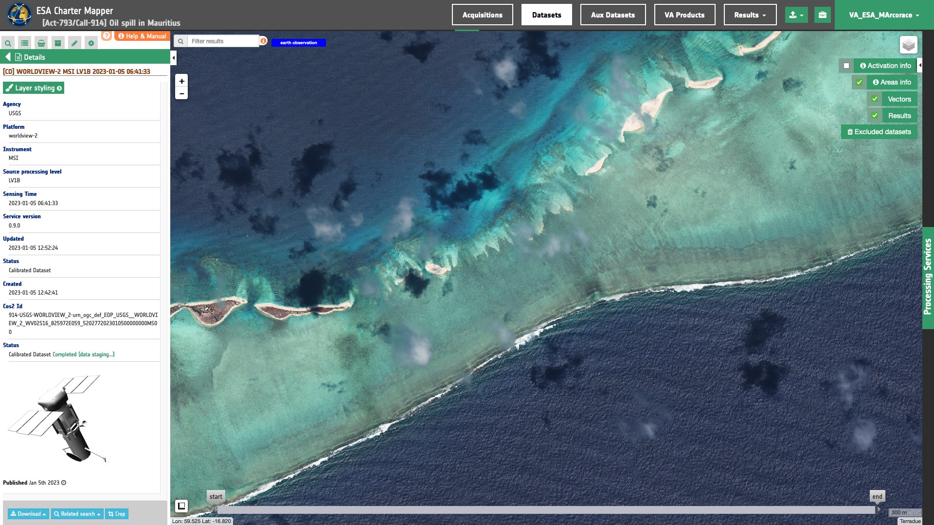Viewport: 934px width, 525px height.
Task: Click the Filter results input field
Action: (223, 41)
